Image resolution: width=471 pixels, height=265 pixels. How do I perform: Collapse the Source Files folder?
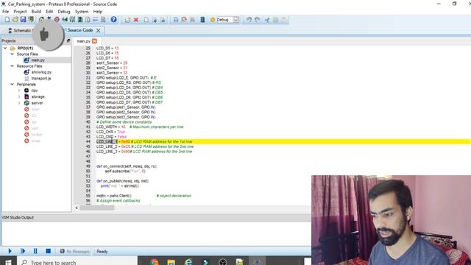coord(12,54)
